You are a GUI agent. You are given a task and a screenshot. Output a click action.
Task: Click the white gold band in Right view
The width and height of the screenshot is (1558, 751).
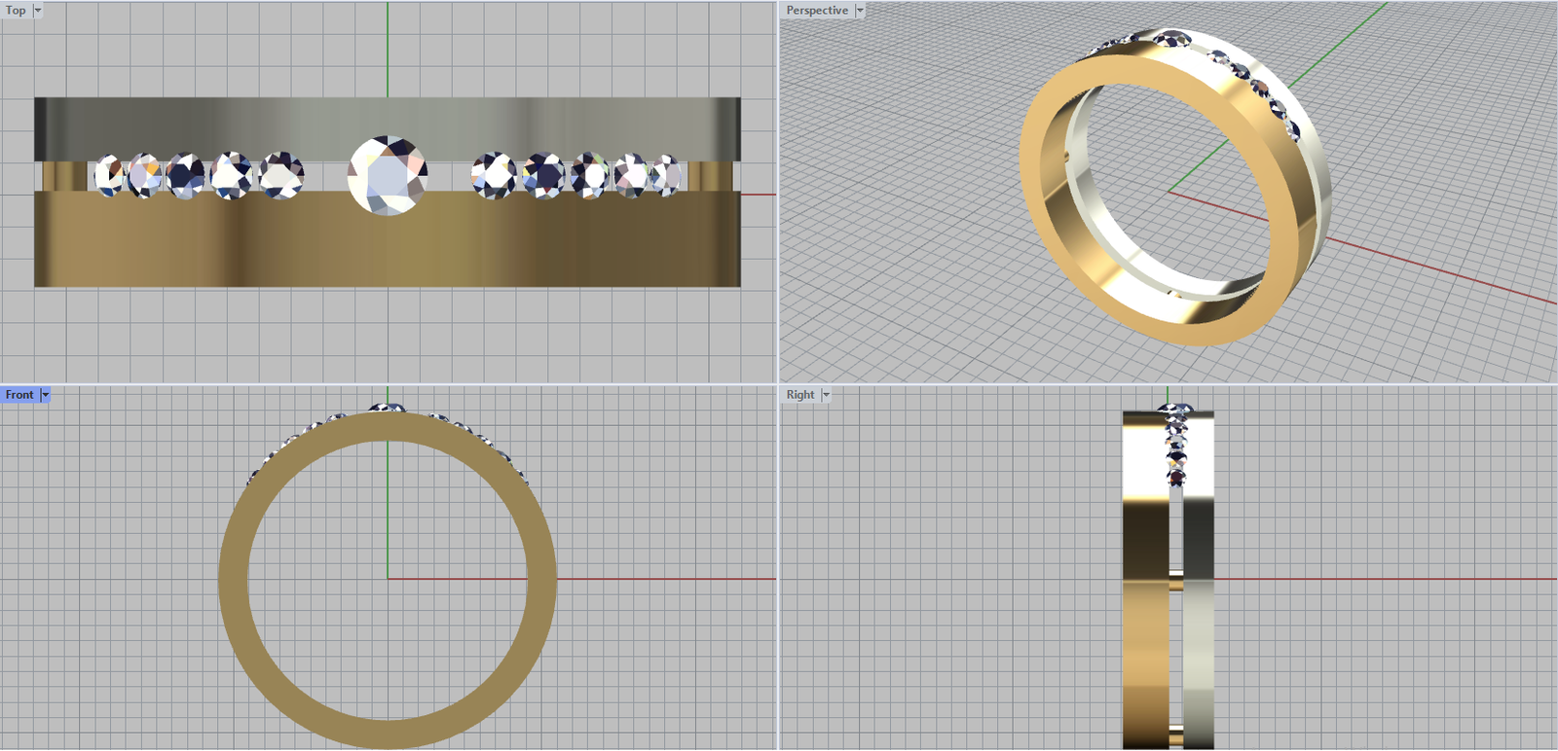(x=1199, y=632)
